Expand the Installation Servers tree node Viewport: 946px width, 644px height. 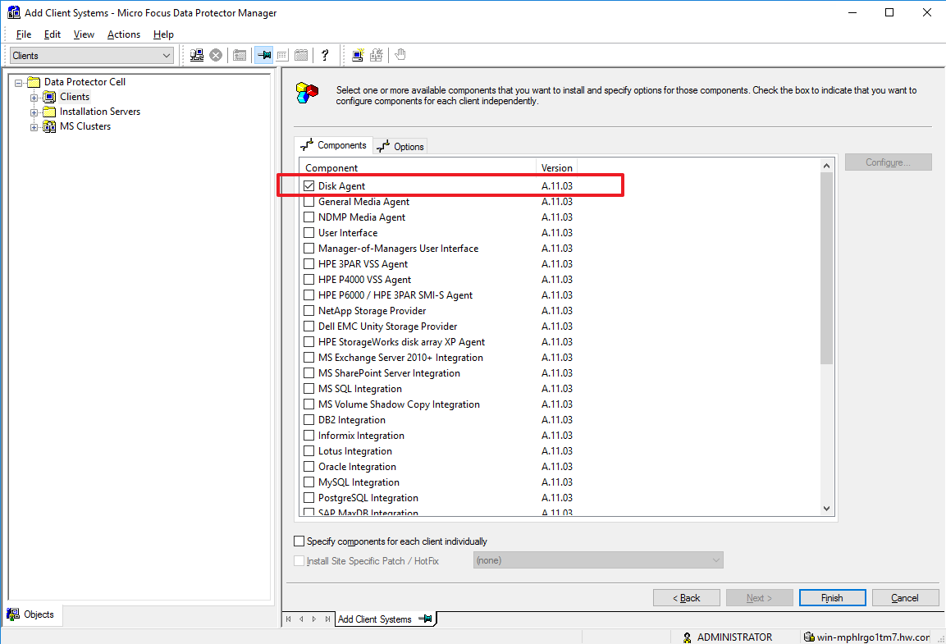[x=34, y=112]
